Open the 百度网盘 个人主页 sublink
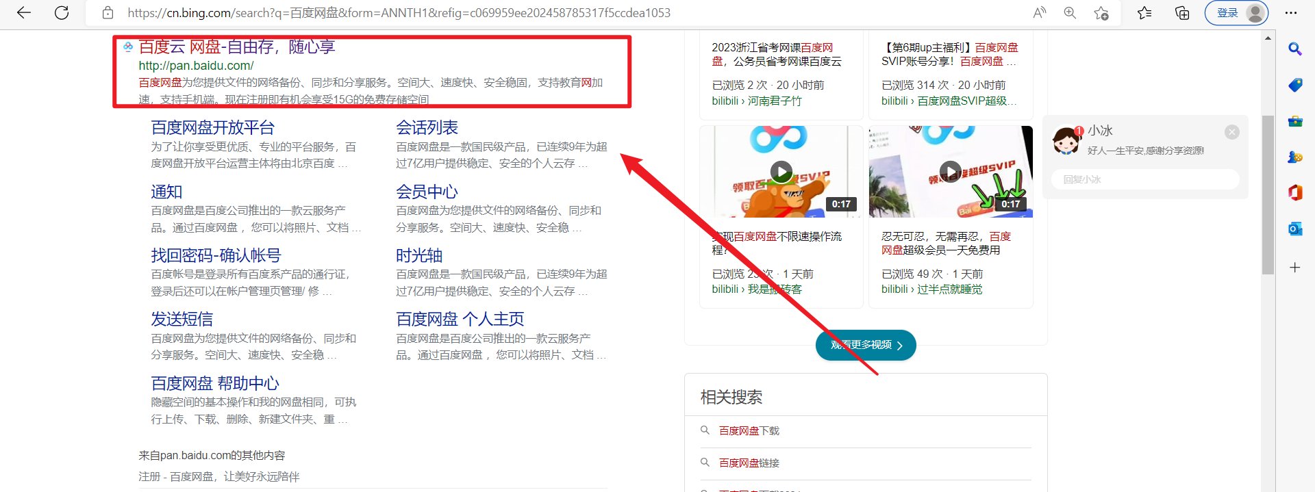 [x=460, y=319]
